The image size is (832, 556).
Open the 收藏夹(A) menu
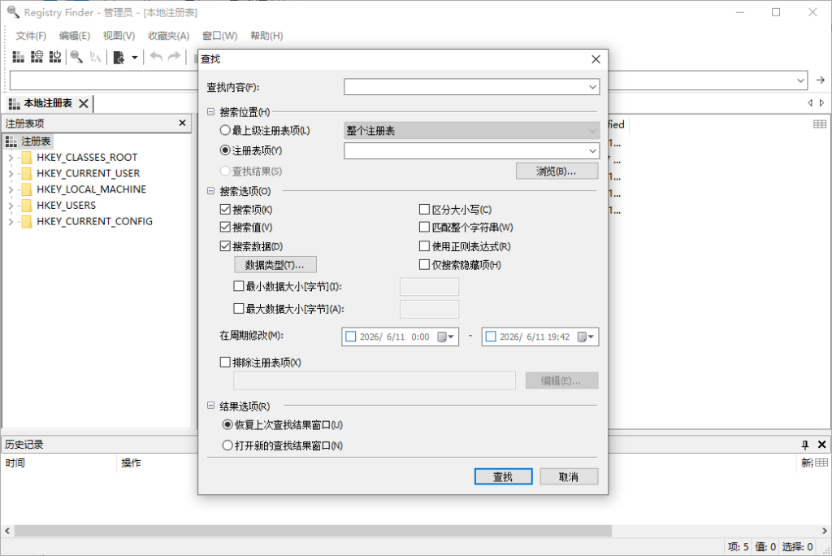pyautogui.click(x=169, y=36)
